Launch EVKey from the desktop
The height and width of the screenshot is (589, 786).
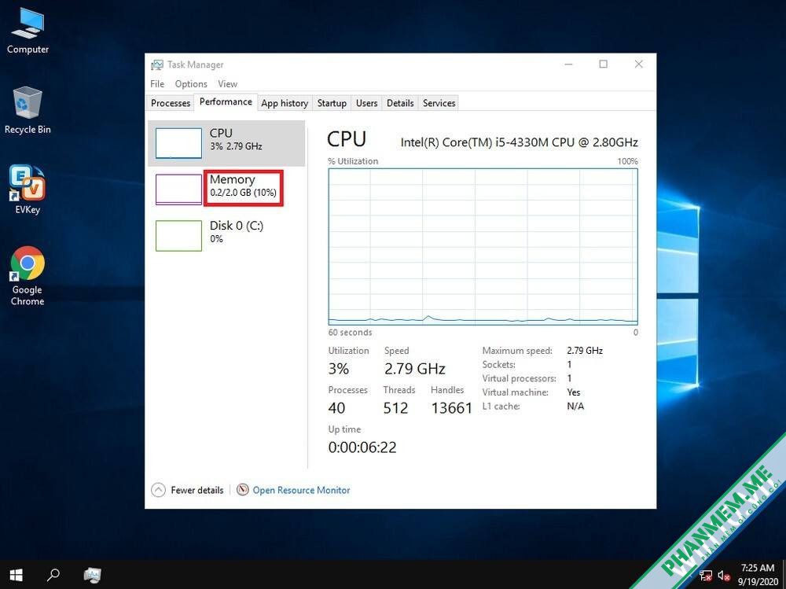point(28,190)
